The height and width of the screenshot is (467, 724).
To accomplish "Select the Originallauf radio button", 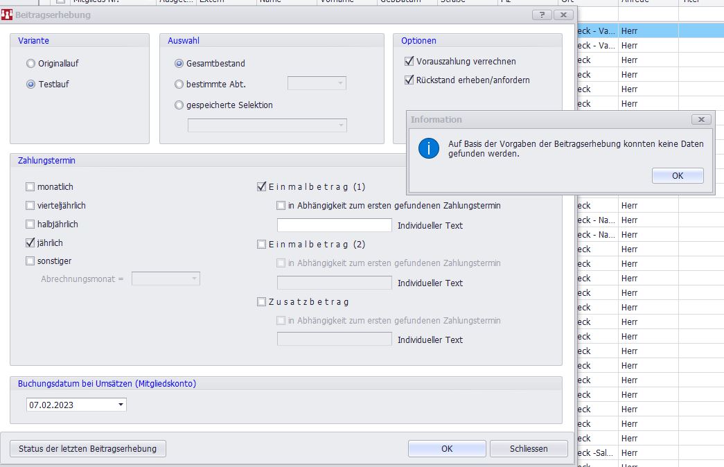I will pos(30,64).
